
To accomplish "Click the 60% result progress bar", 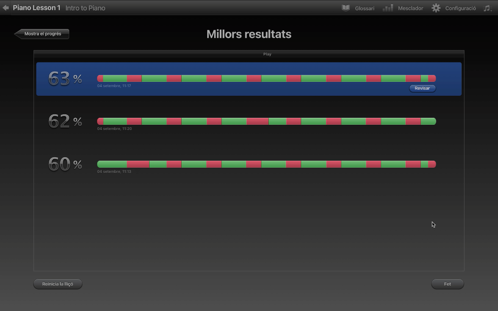I will (267, 164).
